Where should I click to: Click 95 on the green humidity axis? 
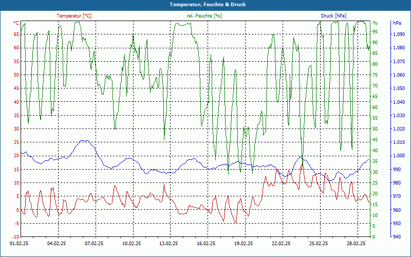pos(375,32)
